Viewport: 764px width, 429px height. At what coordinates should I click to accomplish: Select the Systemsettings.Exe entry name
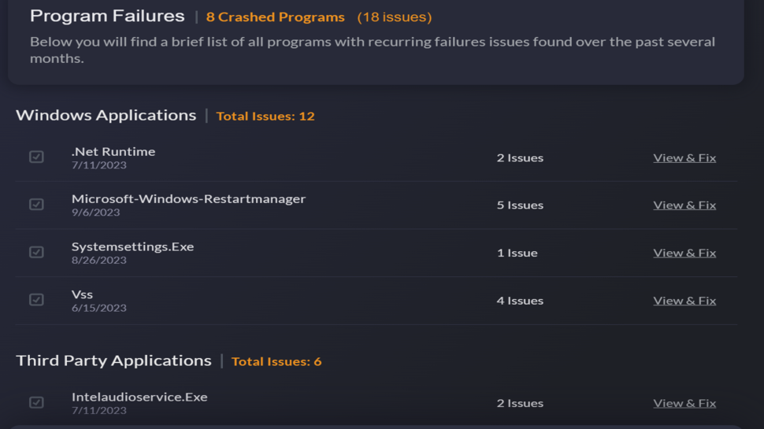point(132,246)
